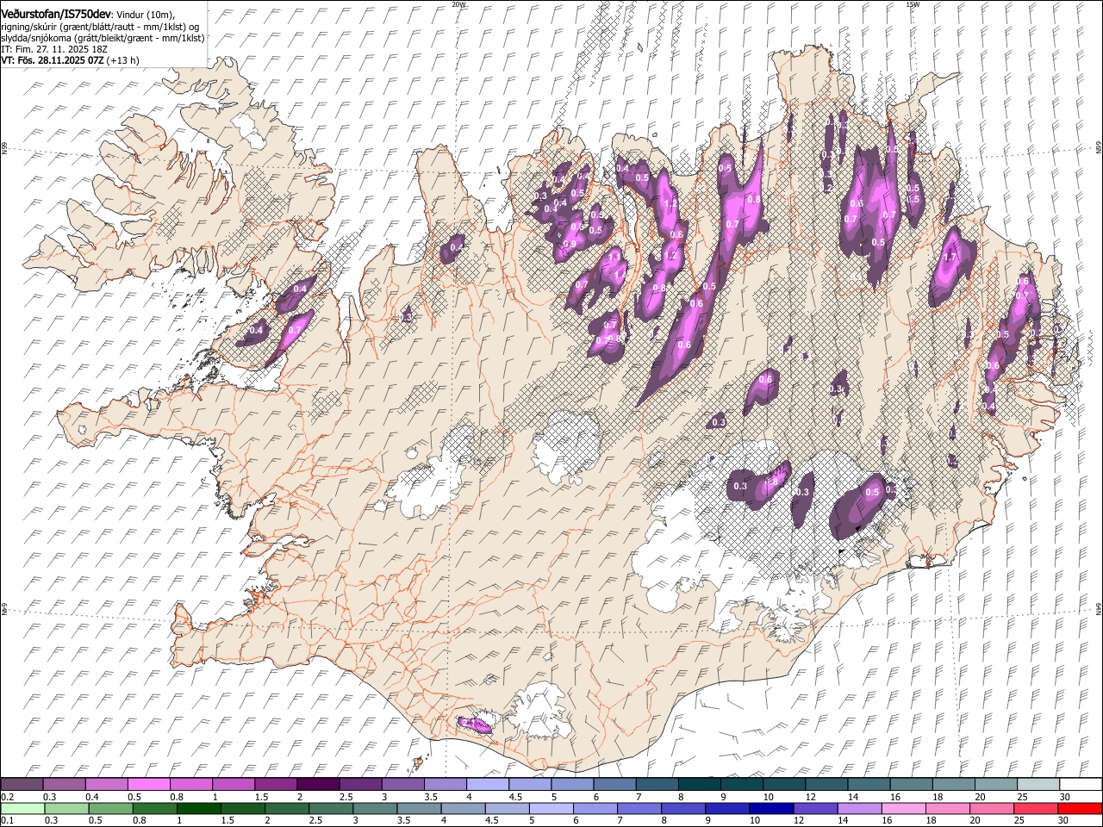Pick the pale green 0.1 rain legend swatch
Viewport: 1103px width, 827px height.
point(22,809)
